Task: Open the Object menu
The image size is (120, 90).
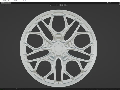Action: (5, 5)
